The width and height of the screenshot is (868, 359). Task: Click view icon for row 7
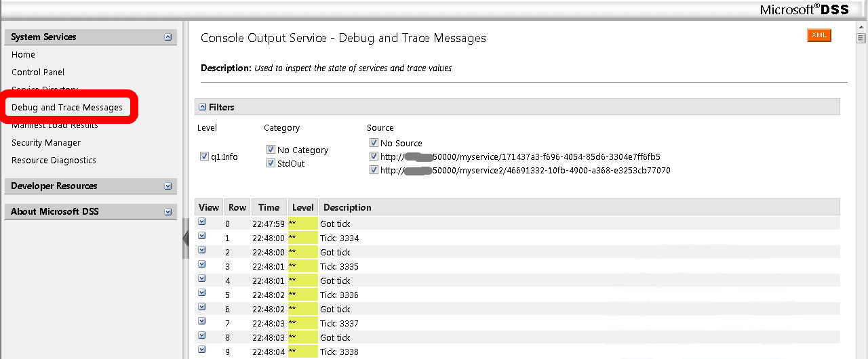(x=201, y=321)
